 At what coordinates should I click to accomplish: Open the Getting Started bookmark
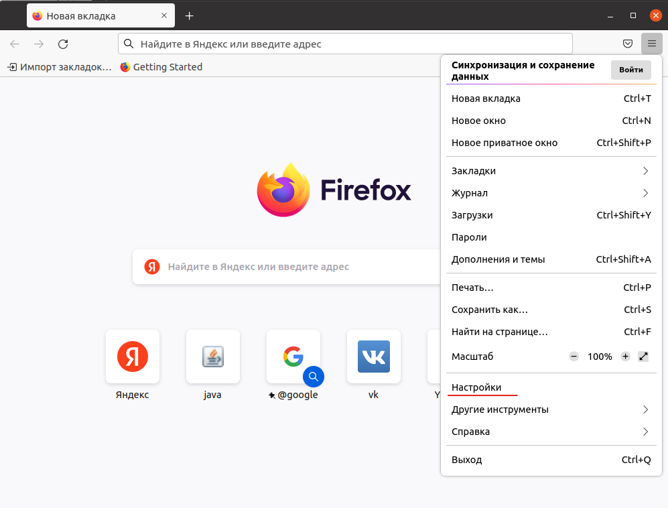click(x=161, y=67)
